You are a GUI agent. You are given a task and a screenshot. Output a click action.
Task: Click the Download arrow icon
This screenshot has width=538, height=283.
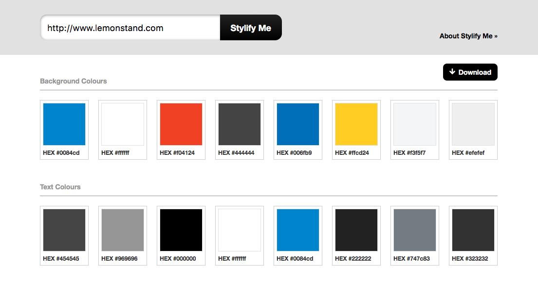(x=452, y=72)
